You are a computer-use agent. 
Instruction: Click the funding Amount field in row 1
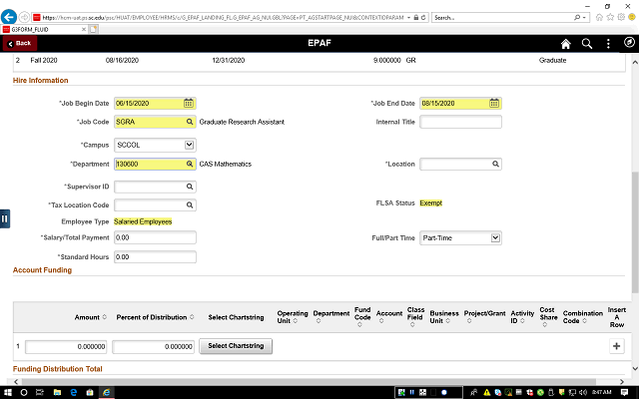coord(66,346)
